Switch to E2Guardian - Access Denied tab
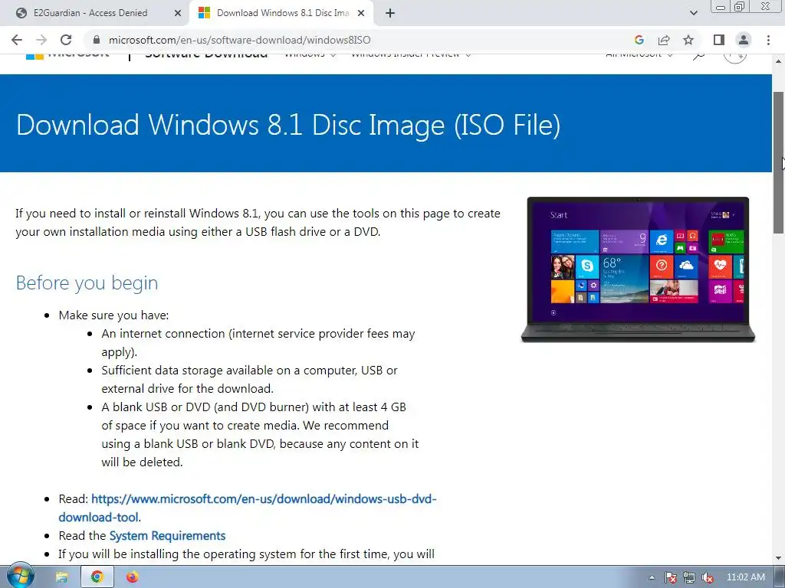785x588 pixels. tap(90, 13)
